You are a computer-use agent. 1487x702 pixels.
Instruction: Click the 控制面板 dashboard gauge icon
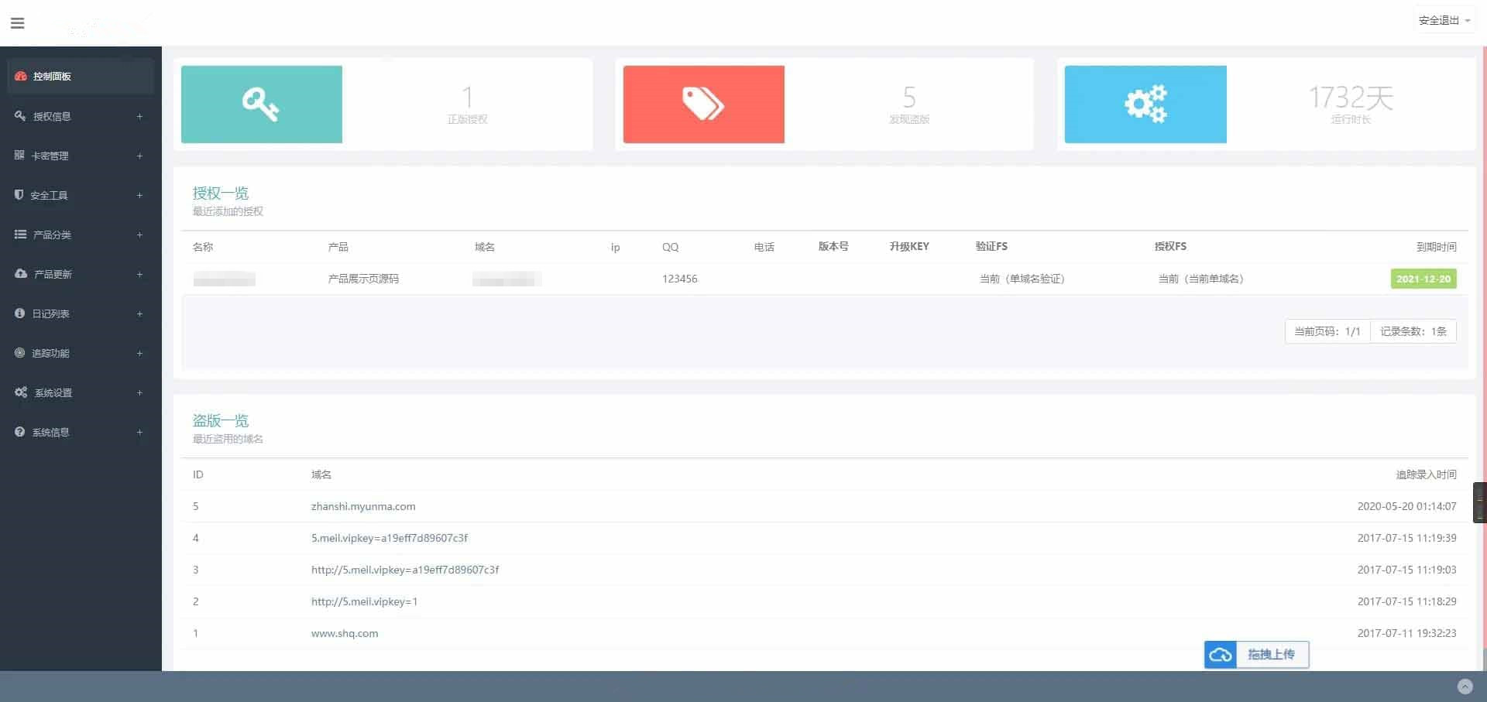[21, 76]
